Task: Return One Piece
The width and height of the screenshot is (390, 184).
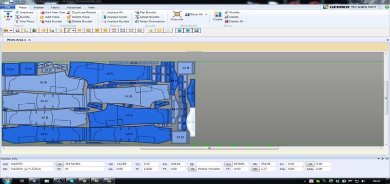Action: [25, 21]
